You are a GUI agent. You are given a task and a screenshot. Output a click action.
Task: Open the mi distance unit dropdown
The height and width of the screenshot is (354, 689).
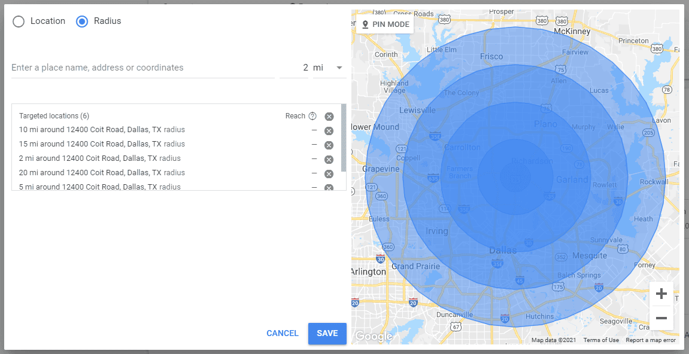pyautogui.click(x=330, y=68)
